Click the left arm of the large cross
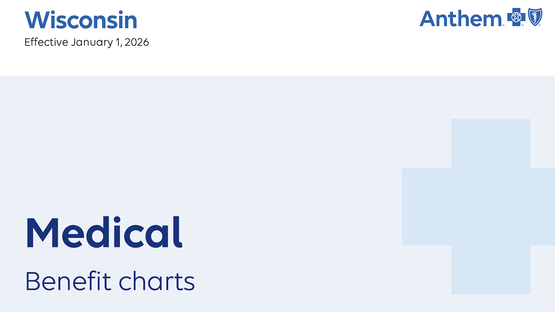The image size is (555, 312). point(427,206)
